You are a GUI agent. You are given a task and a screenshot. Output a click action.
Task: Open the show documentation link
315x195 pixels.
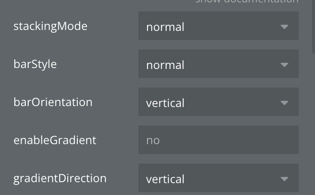coord(247,1)
